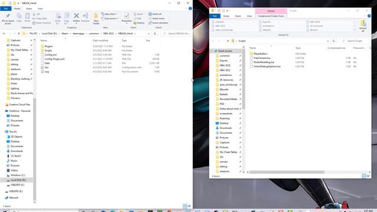377x212 pixels.
Task: Select FreeCamera.lua in Scripts window
Action: click(262, 58)
